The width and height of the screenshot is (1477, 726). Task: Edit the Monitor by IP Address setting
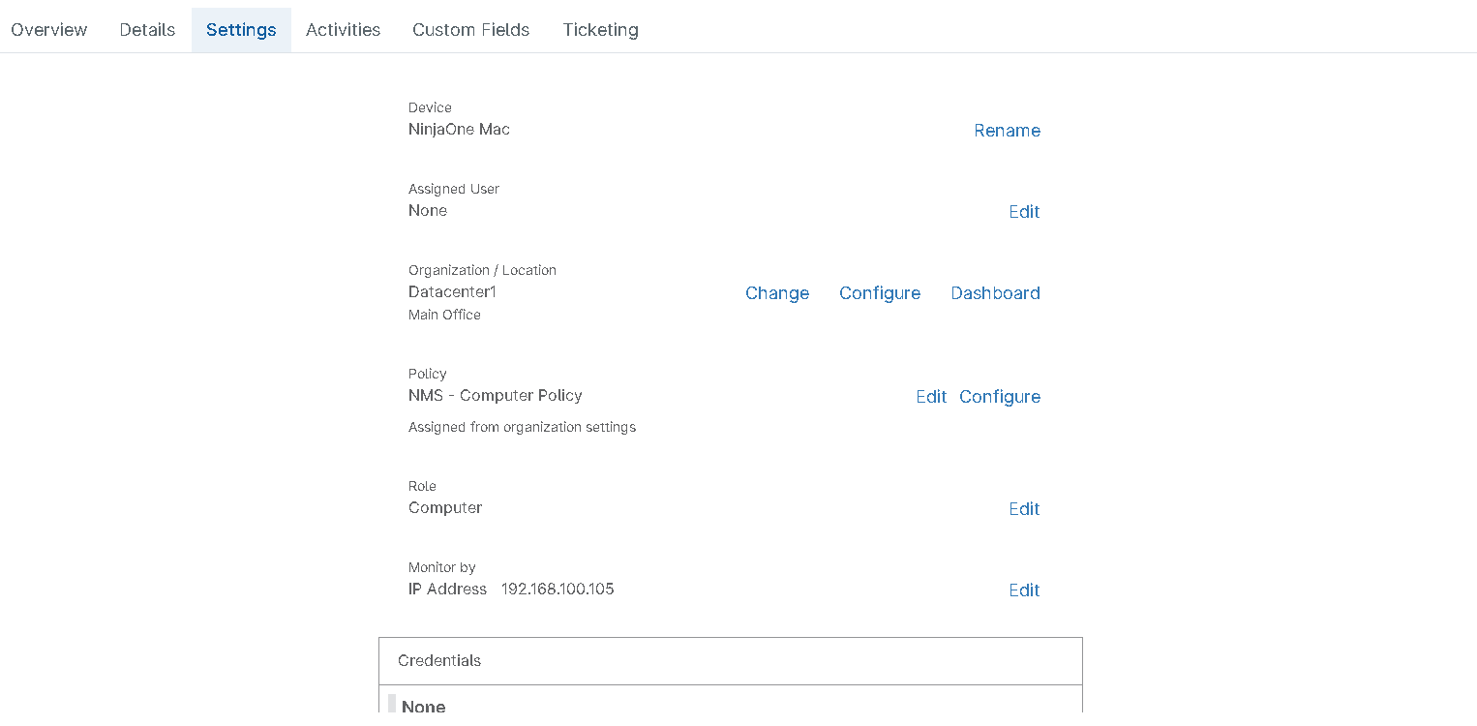(1023, 590)
